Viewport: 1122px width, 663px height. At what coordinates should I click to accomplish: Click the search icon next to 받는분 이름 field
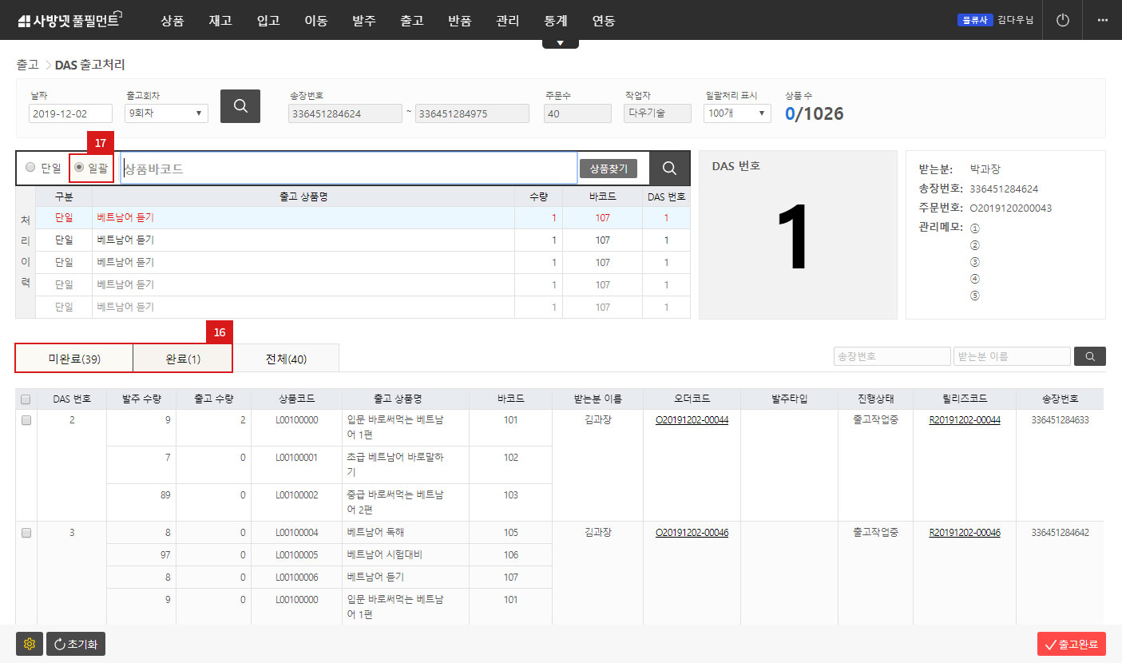tap(1089, 356)
